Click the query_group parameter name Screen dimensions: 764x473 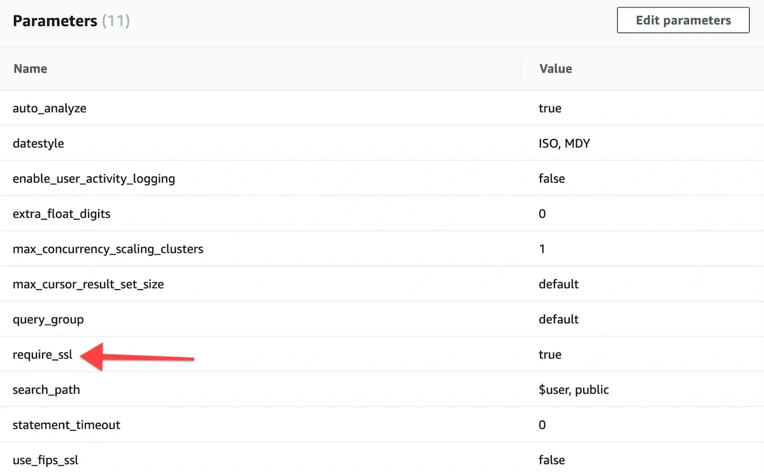(48, 319)
